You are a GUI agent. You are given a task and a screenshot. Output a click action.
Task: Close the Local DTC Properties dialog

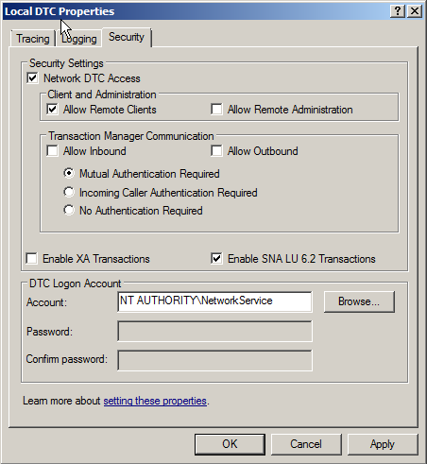click(x=415, y=11)
